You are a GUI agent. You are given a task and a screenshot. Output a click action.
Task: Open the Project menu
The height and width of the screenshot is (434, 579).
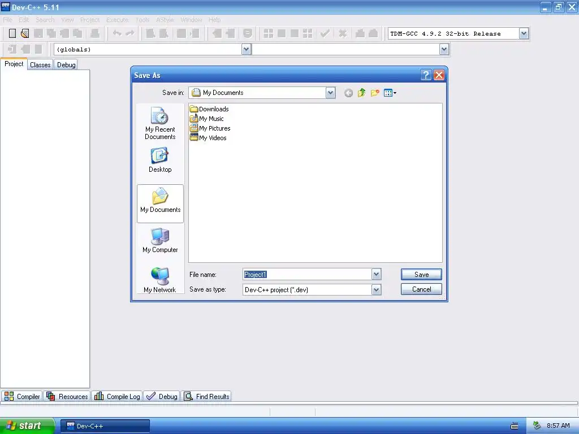(90, 20)
